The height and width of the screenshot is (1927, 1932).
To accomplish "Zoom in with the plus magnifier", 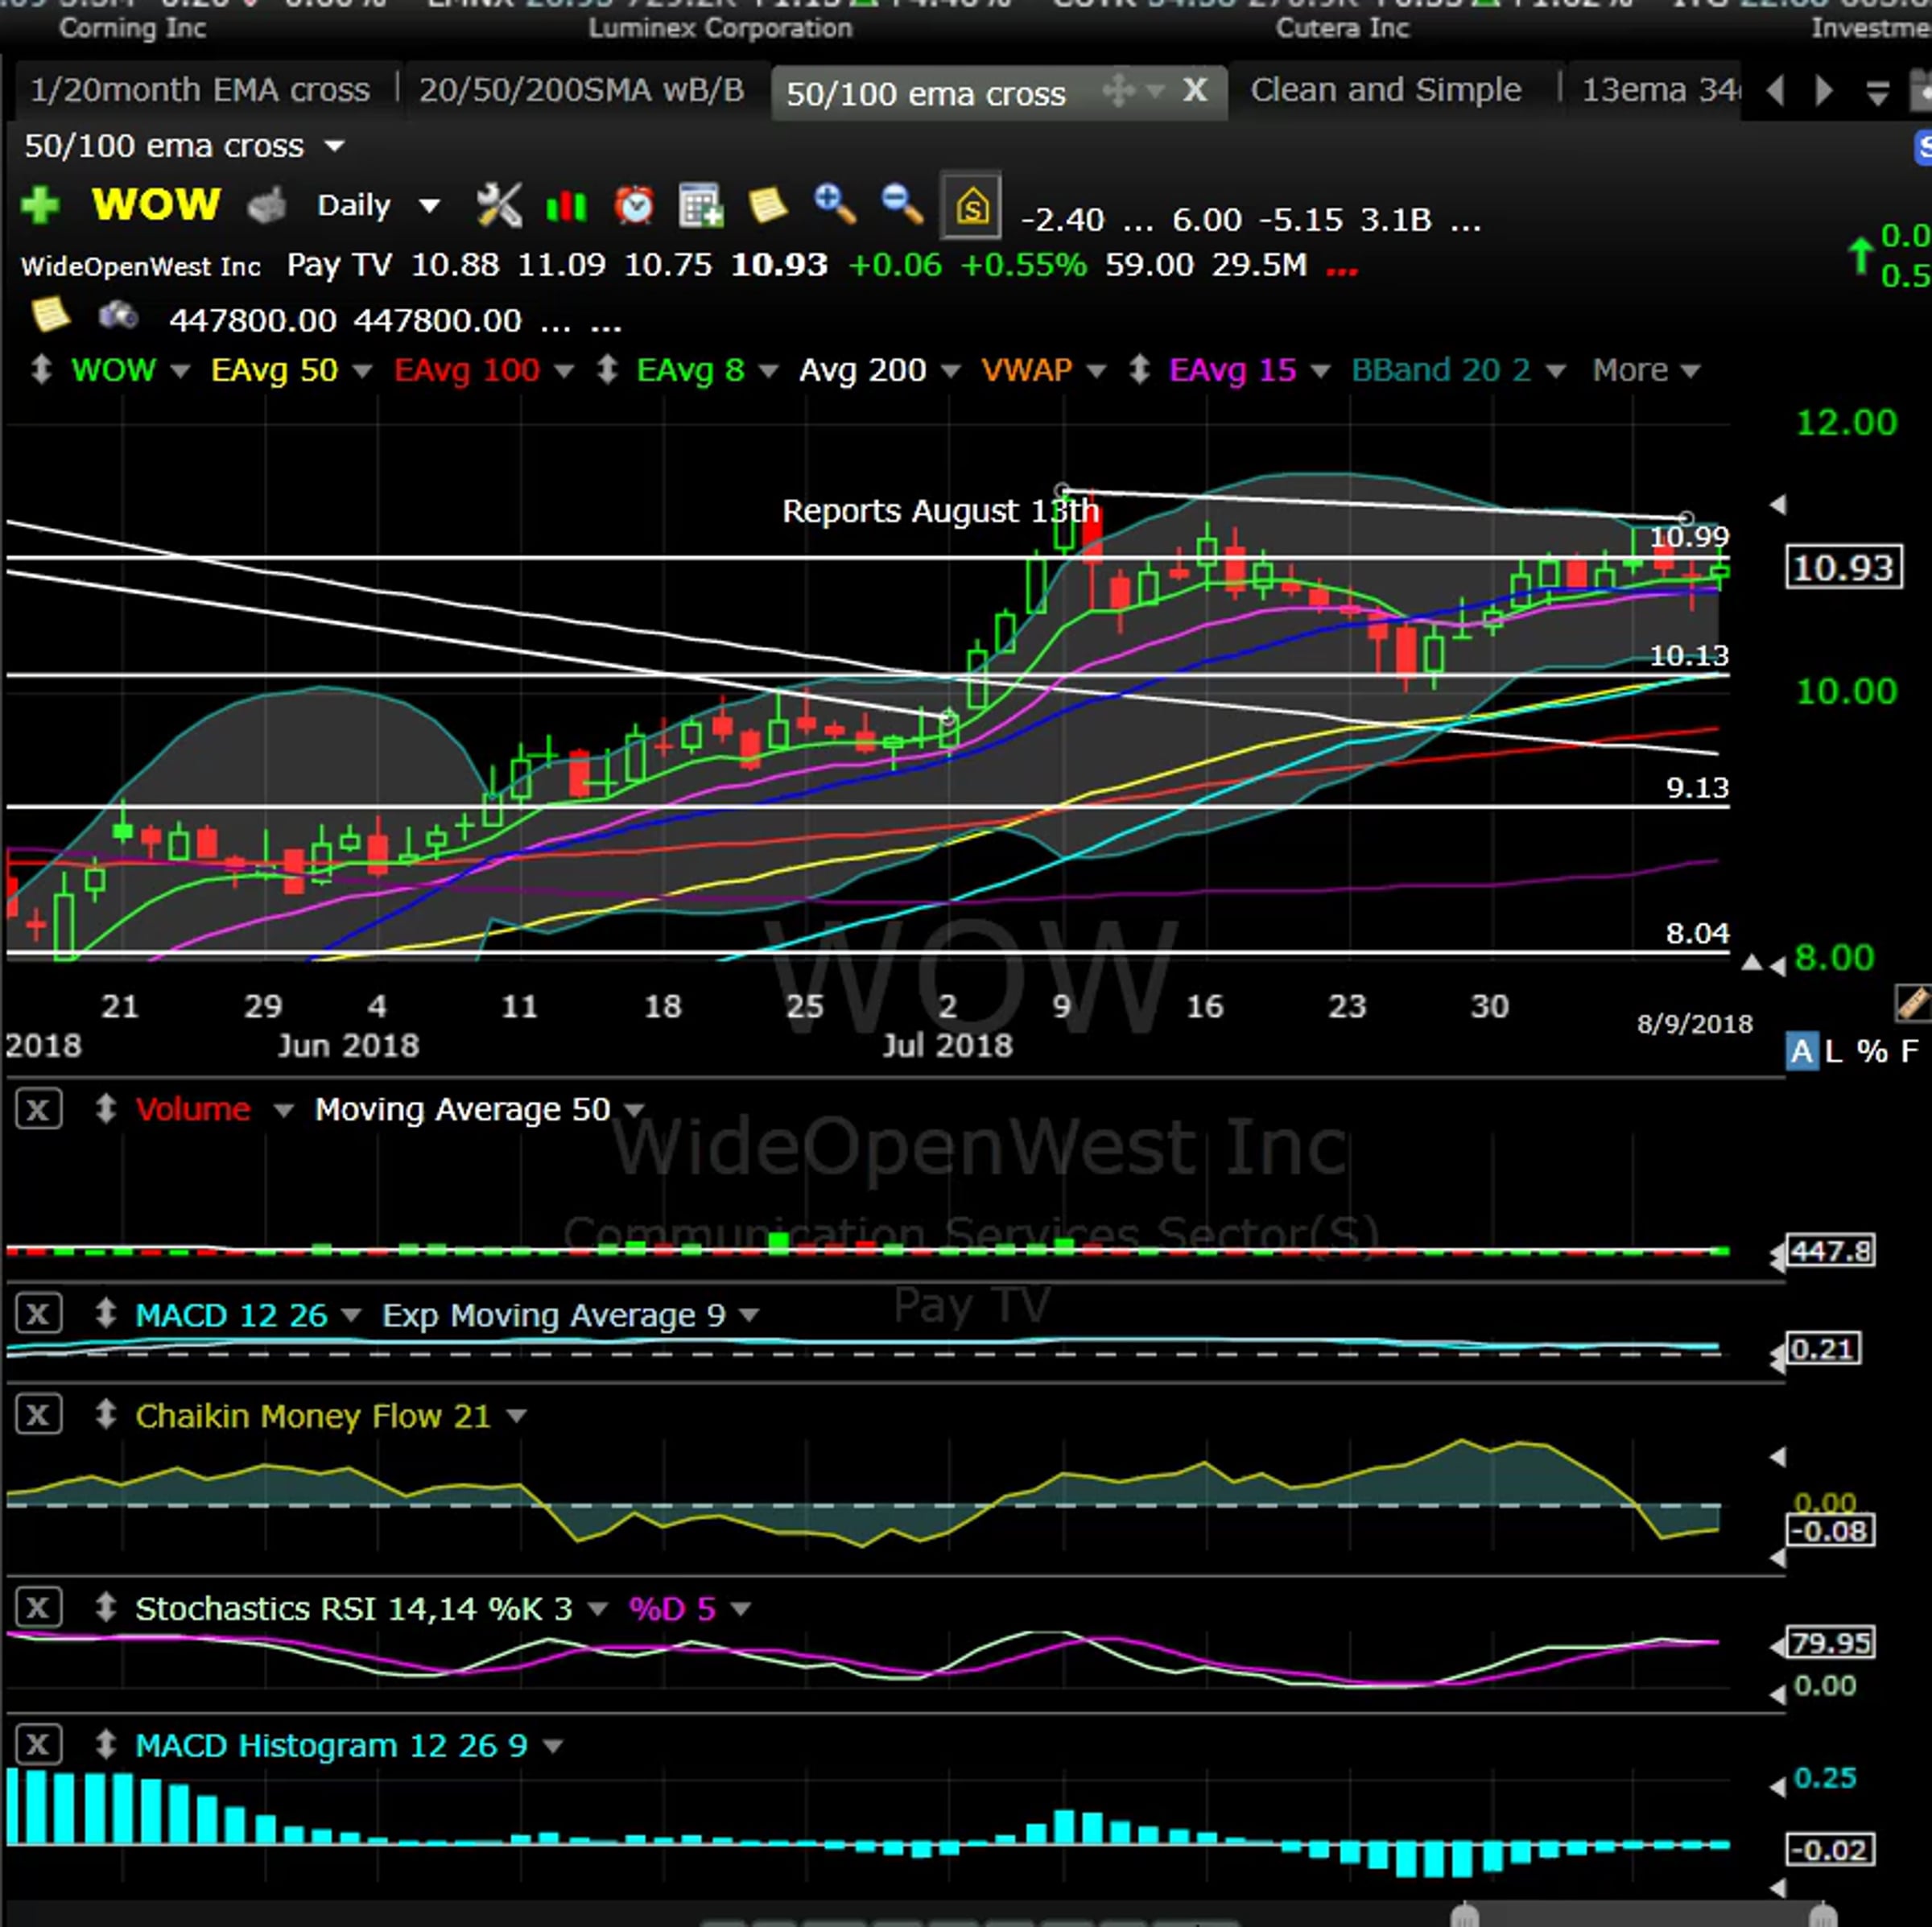I will (x=835, y=204).
